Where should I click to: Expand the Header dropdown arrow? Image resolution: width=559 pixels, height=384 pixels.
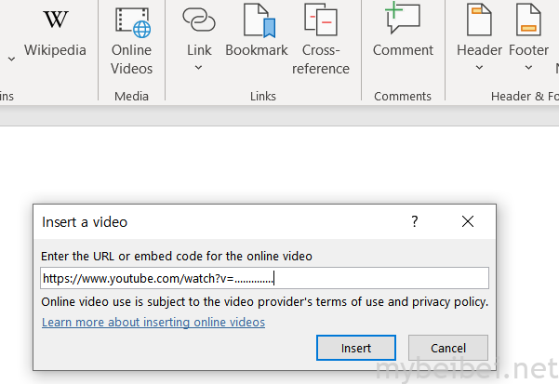click(480, 67)
